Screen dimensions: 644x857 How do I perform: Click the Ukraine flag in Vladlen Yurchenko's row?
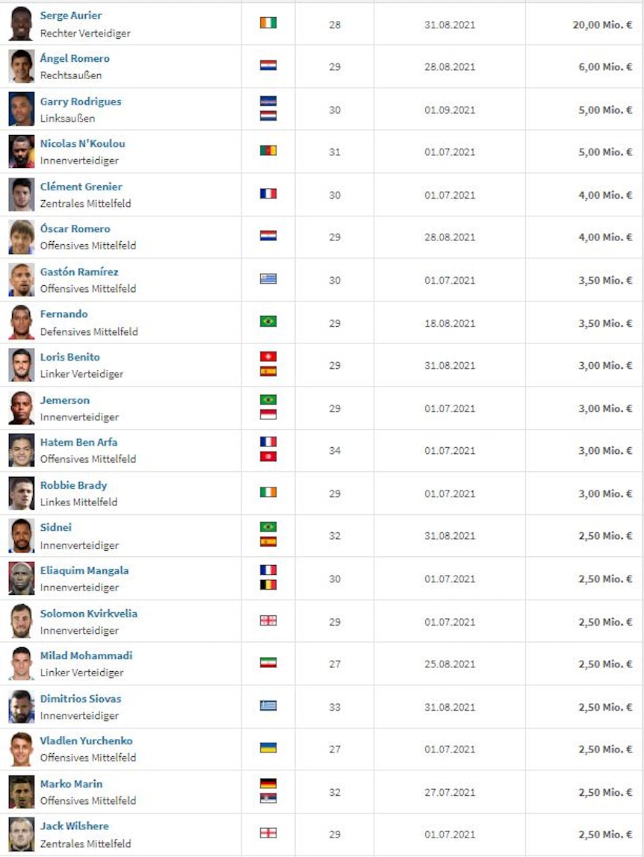click(x=268, y=748)
